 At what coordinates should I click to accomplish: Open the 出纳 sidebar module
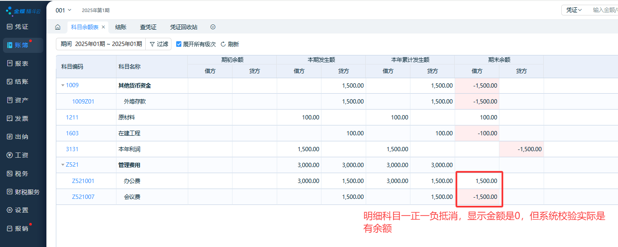coord(18,137)
